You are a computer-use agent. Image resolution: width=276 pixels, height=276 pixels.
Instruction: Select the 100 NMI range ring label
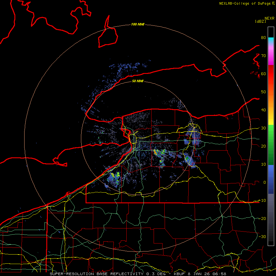[x=138, y=24]
